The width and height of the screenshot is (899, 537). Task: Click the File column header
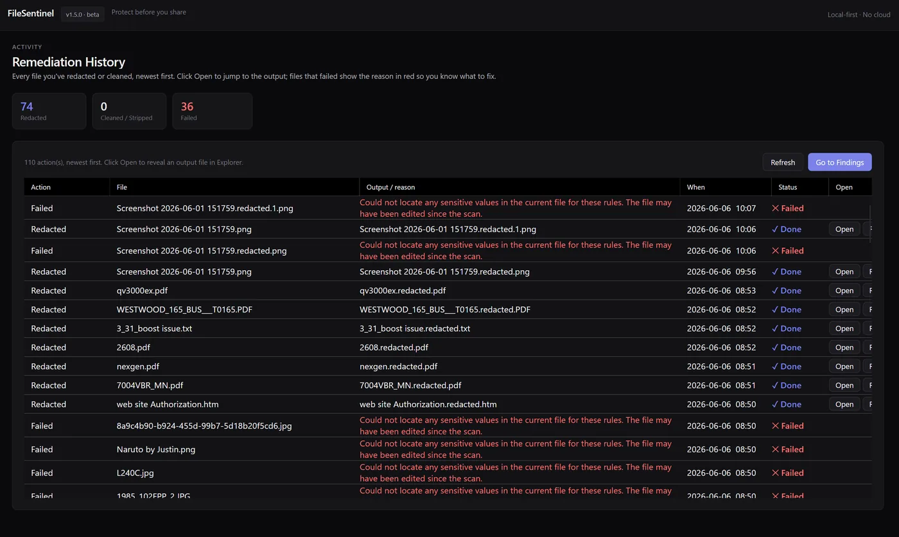pyautogui.click(x=234, y=187)
